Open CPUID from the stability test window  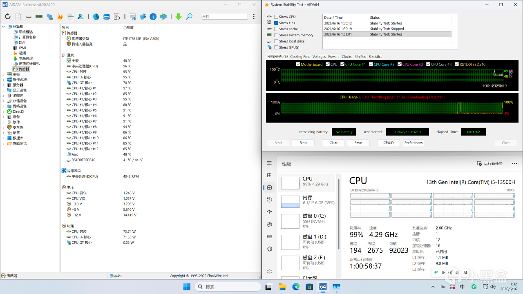coord(389,143)
